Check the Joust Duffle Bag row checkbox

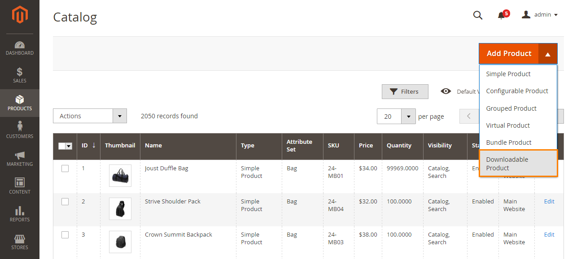click(65, 168)
